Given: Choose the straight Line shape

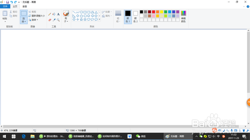Looking at the screenshot, I should tap(74, 12).
